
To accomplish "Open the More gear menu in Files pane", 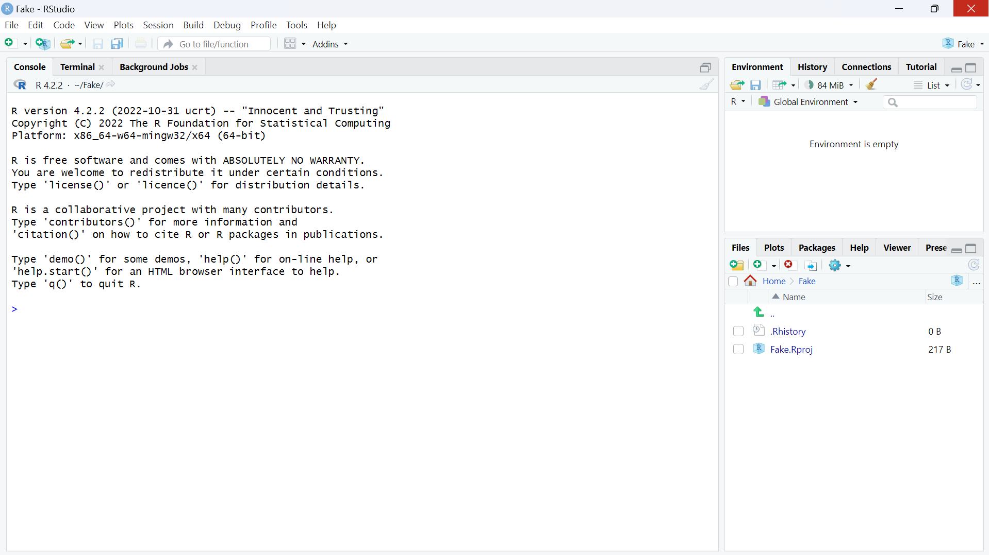I will pyautogui.click(x=839, y=265).
